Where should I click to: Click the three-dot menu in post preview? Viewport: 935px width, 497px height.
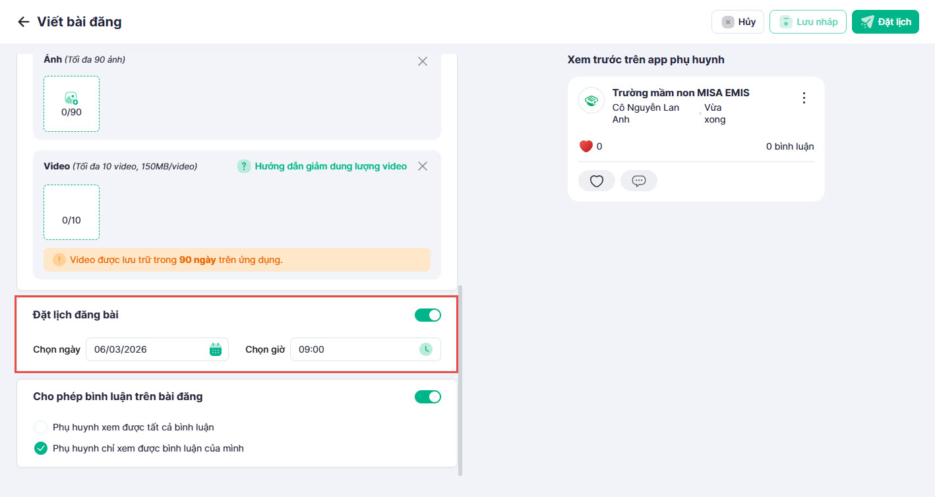803,98
